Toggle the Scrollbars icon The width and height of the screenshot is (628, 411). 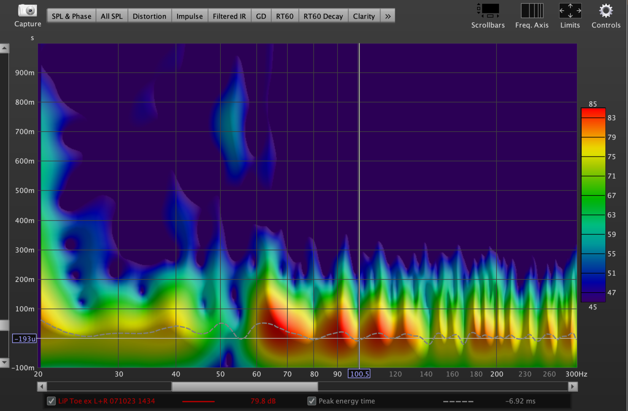click(488, 11)
